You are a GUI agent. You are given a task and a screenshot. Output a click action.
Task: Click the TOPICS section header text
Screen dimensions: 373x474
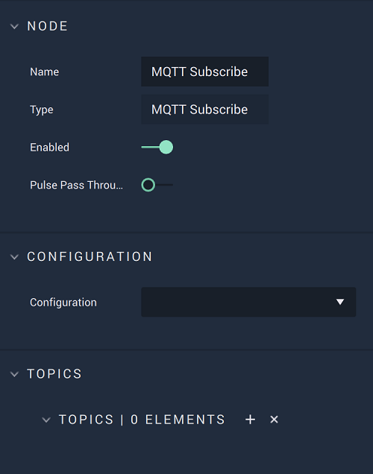(x=54, y=374)
